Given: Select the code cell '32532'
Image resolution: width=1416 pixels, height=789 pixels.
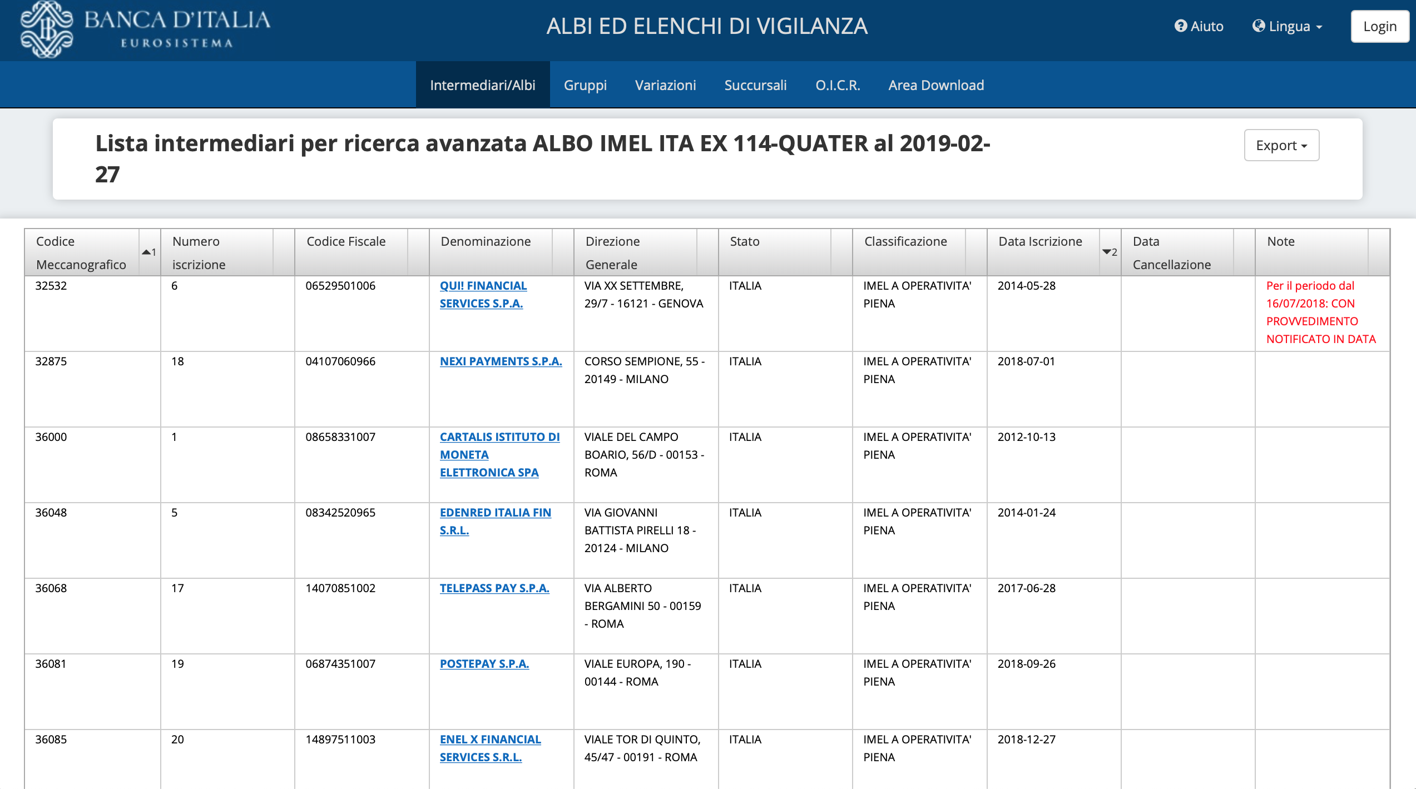Looking at the screenshot, I should (x=51, y=286).
